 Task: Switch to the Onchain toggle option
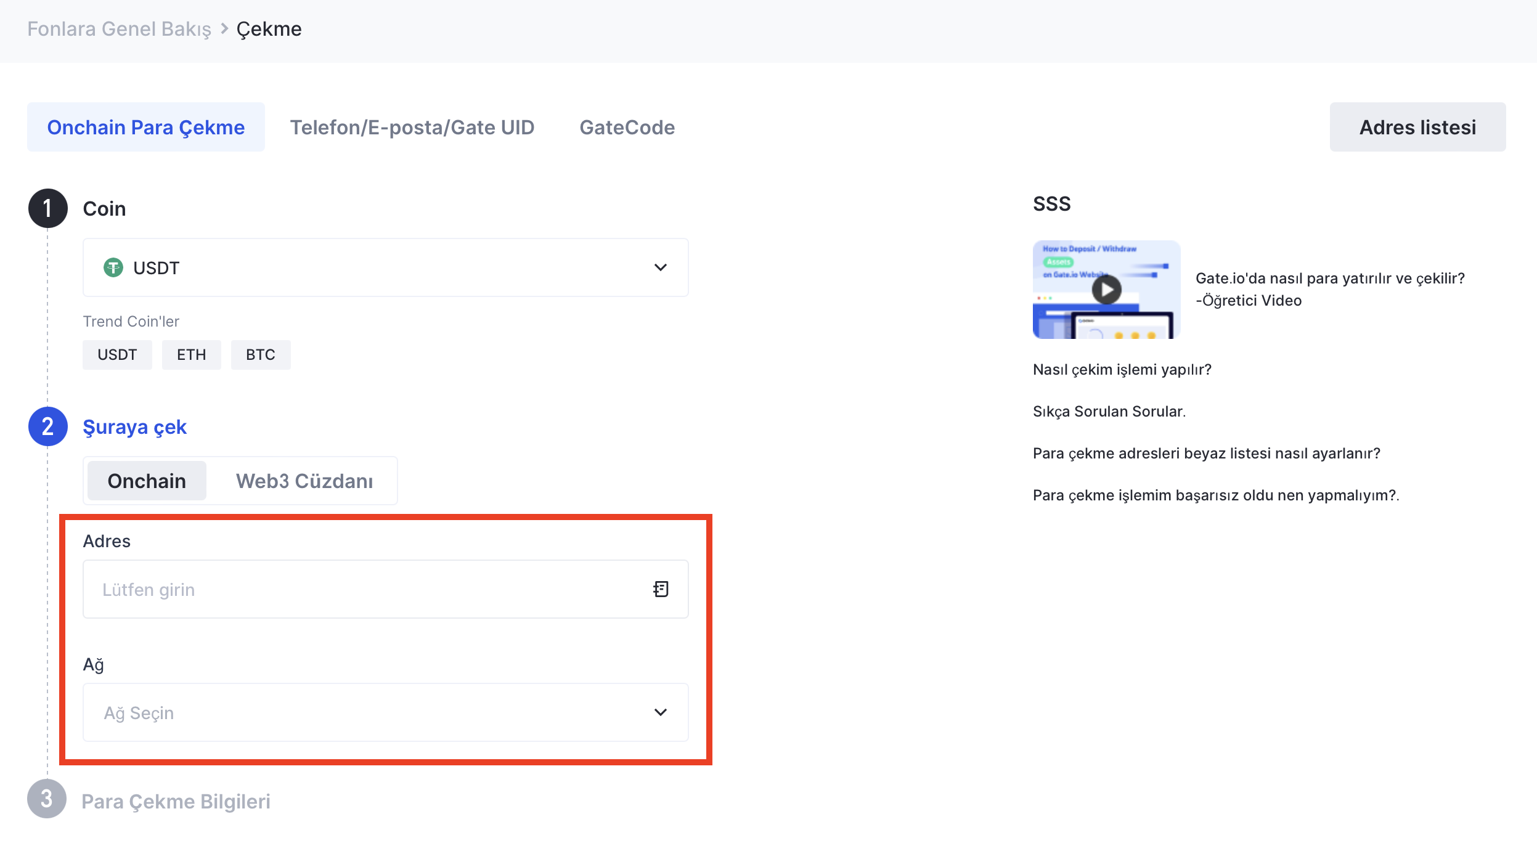point(147,481)
